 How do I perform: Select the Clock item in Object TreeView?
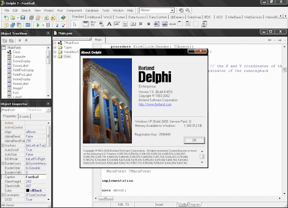17,52
